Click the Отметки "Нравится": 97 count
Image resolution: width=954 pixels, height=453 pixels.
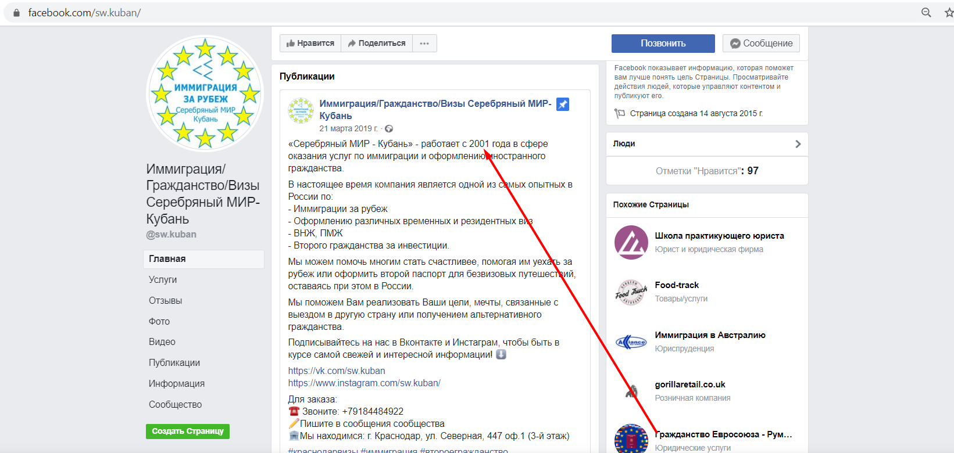[707, 171]
